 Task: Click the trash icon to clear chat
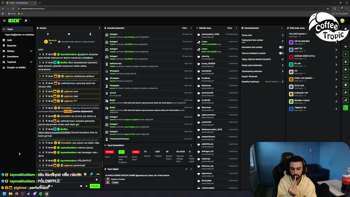tap(48, 34)
